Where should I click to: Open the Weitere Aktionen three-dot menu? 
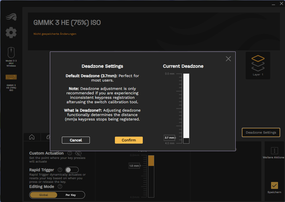click(x=274, y=151)
